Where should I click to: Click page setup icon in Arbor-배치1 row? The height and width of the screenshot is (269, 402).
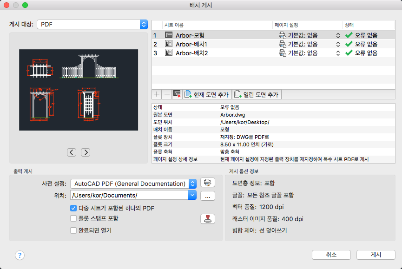(282, 44)
